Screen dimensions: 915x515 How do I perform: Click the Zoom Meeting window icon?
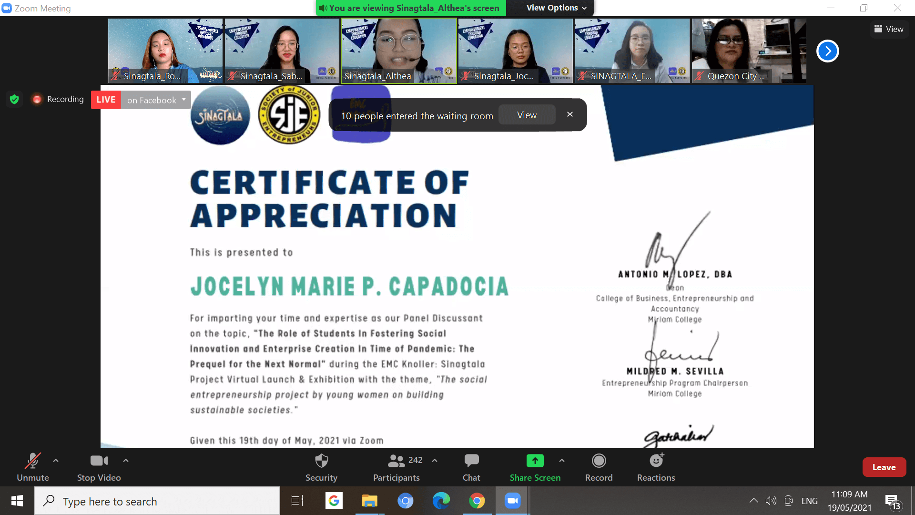(x=7, y=8)
